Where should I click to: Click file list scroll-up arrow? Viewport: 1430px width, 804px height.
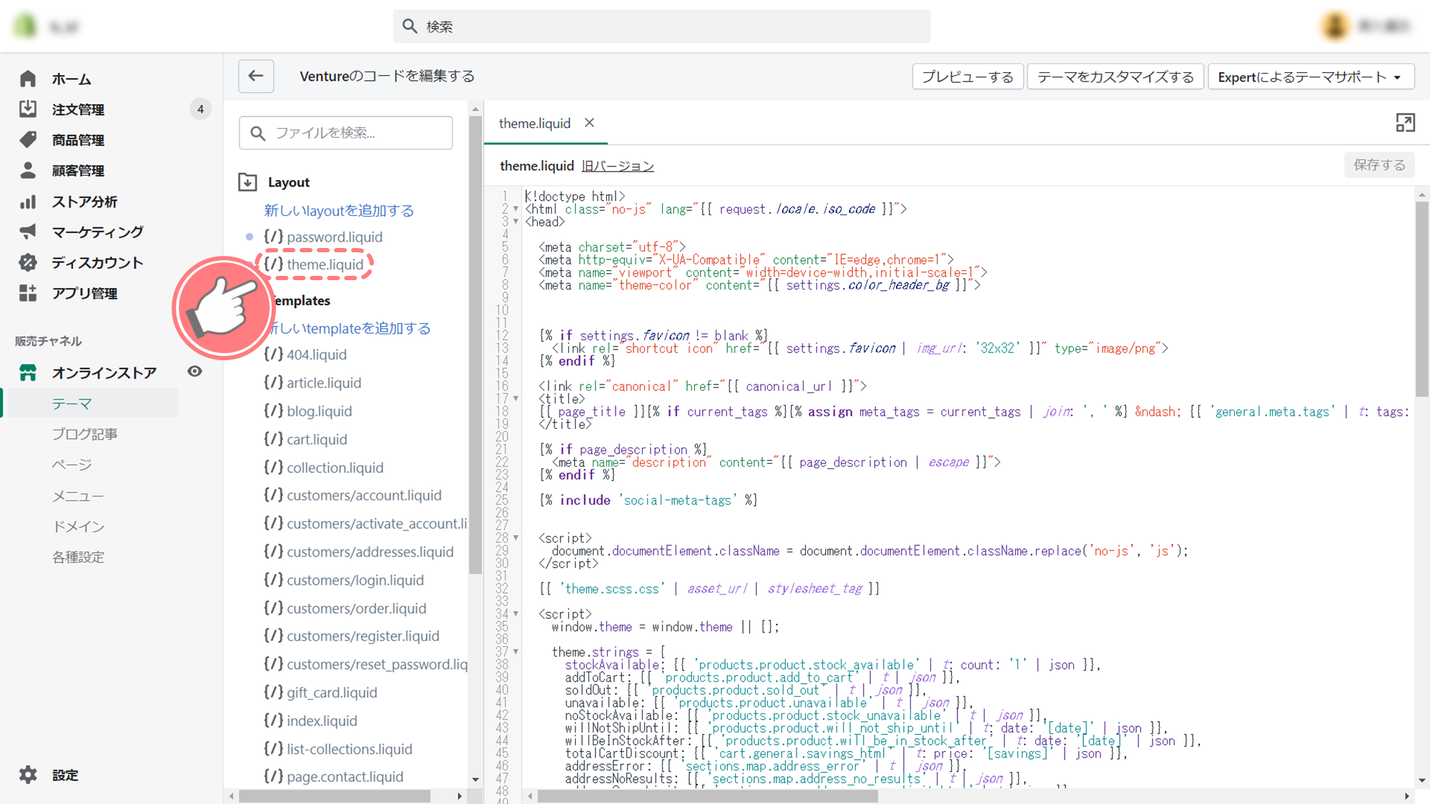click(x=475, y=109)
